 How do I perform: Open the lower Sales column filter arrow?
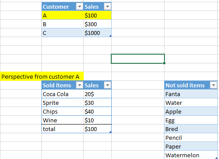(107, 85)
